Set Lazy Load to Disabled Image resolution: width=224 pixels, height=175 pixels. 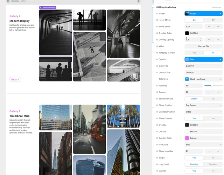(213, 164)
